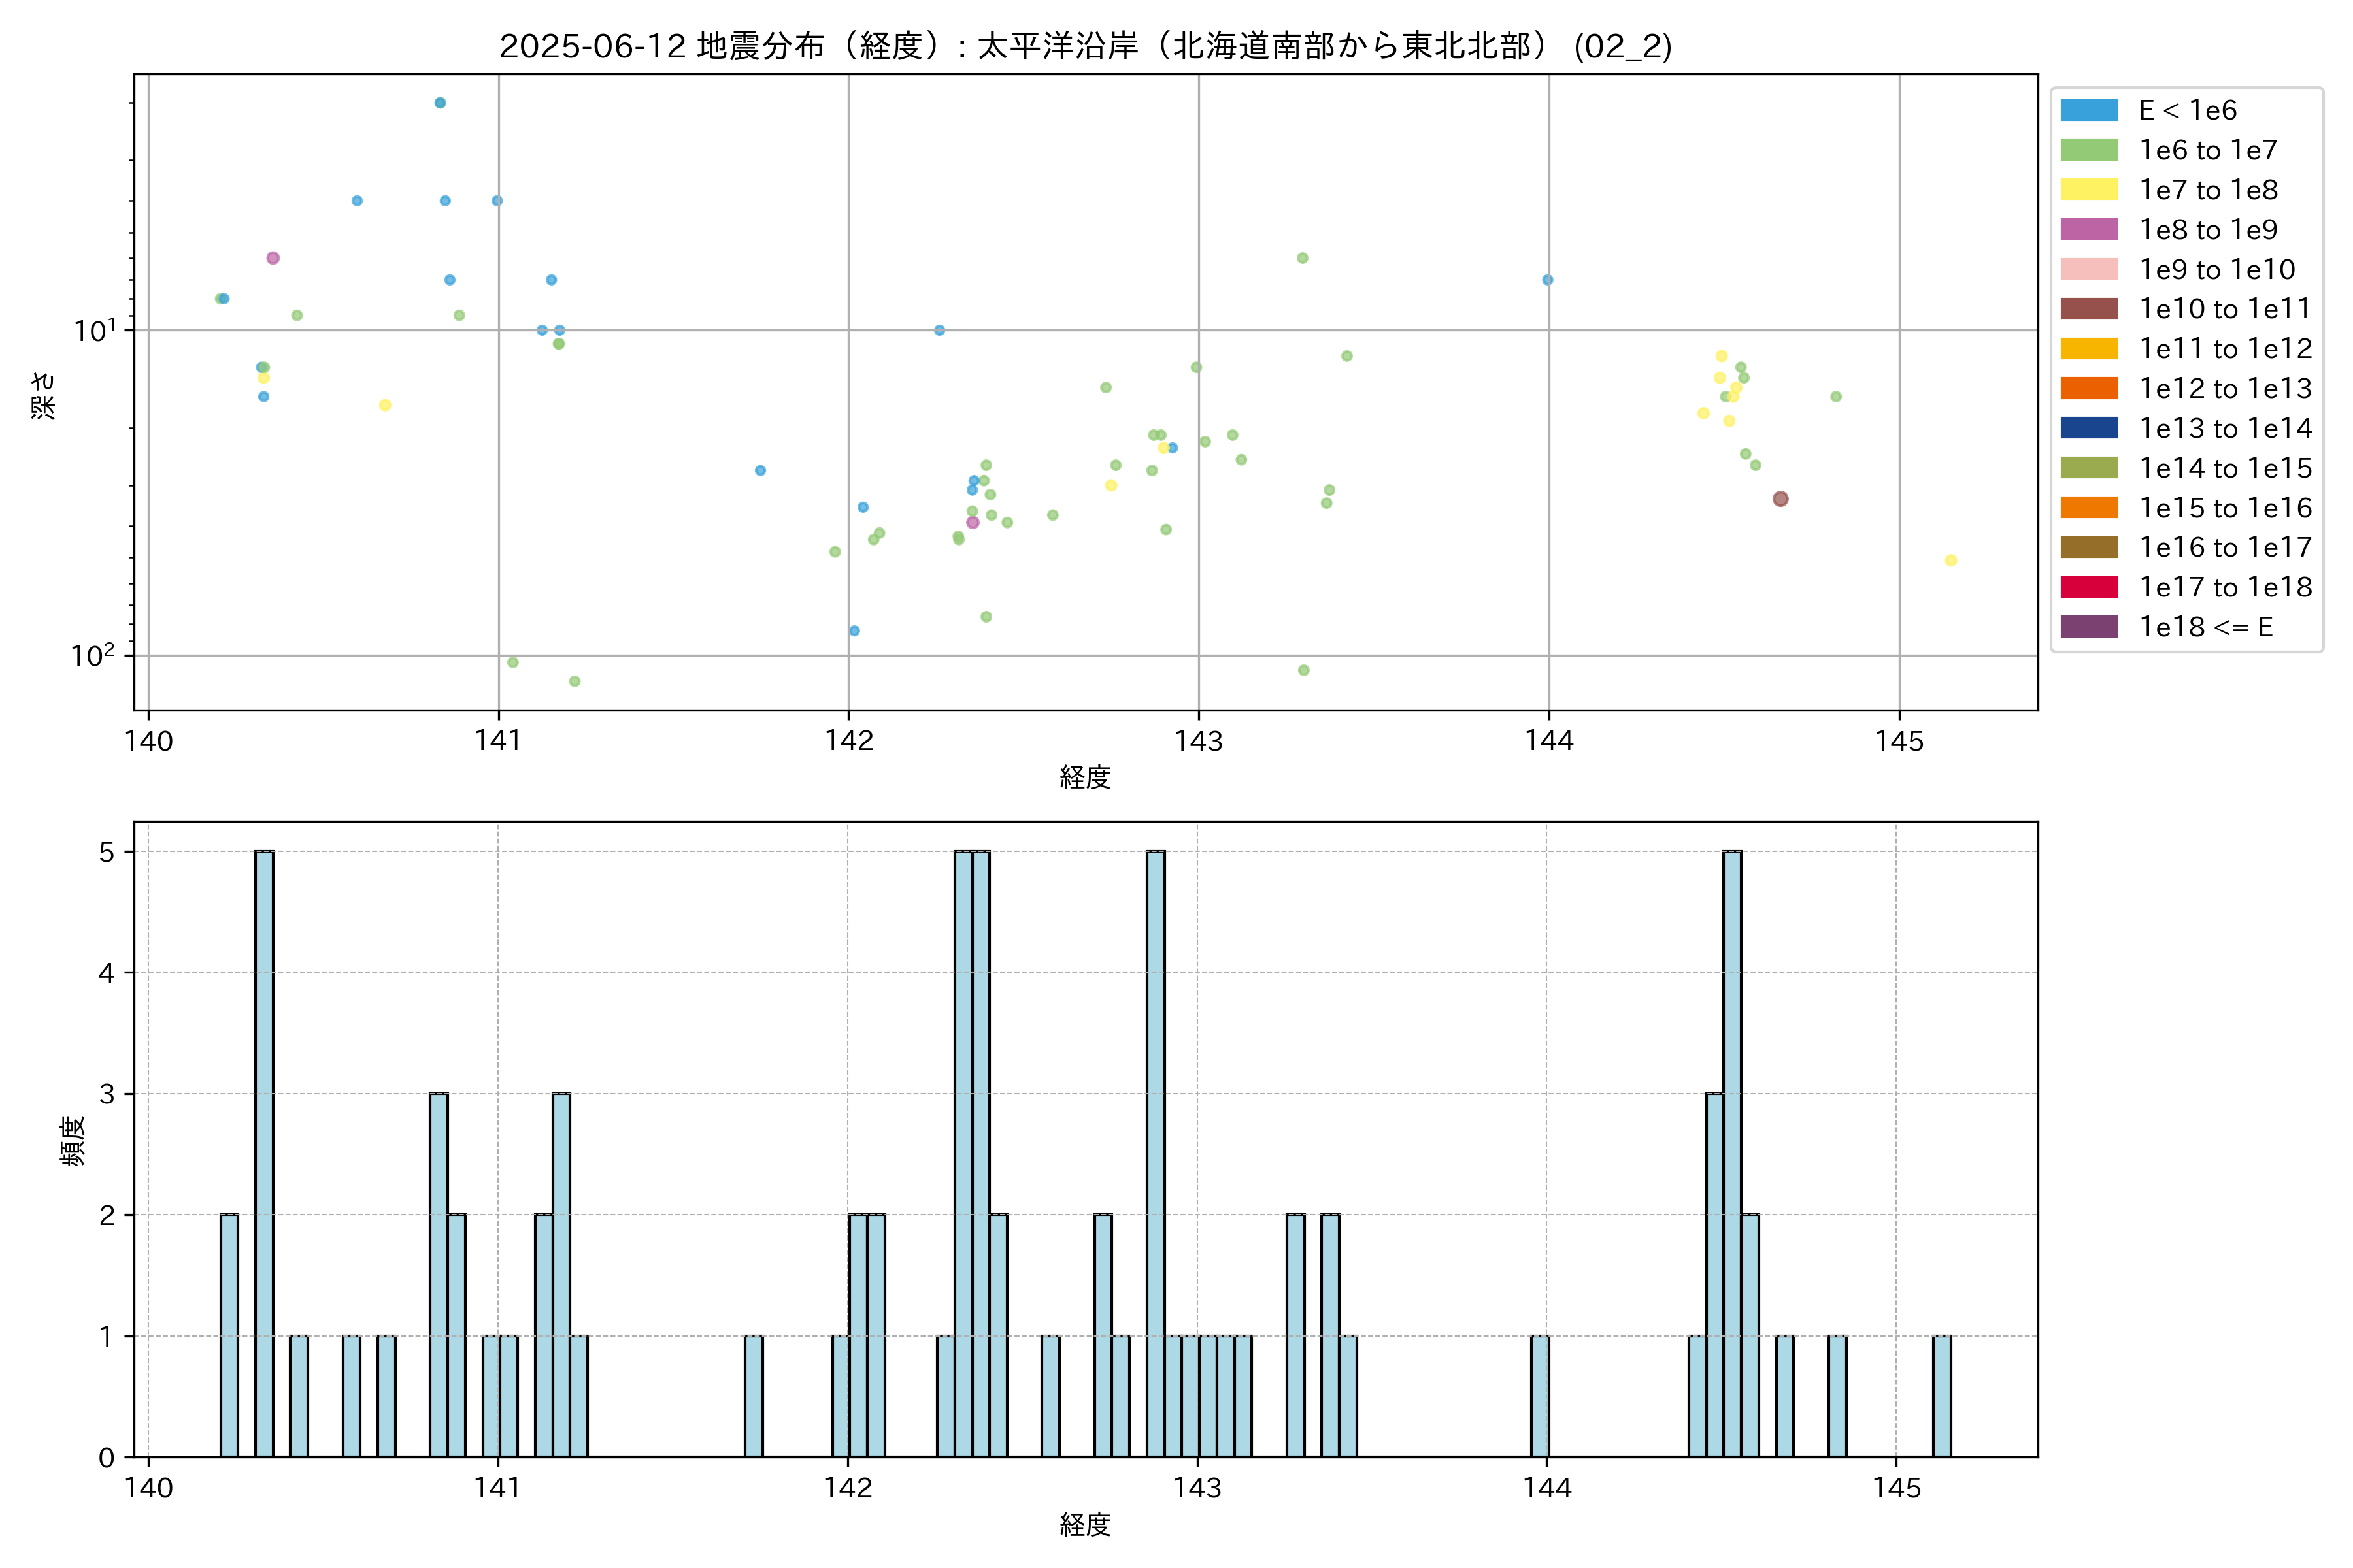The width and height of the screenshot is (2353, 1568).
Task: Click the 経度 label under the histogram
Action: click(x=1086, y=1524)
